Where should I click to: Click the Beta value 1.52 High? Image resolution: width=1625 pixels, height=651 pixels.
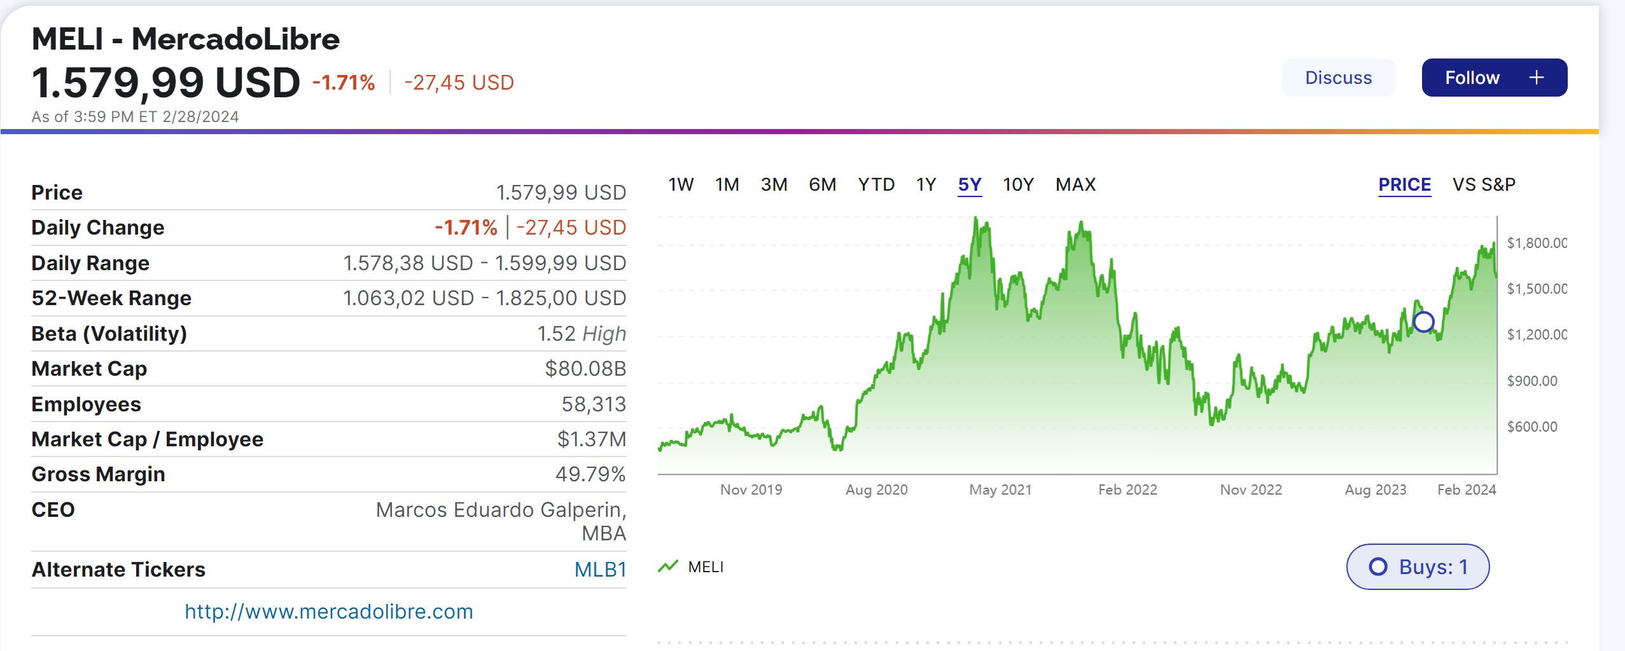point(582,334)
